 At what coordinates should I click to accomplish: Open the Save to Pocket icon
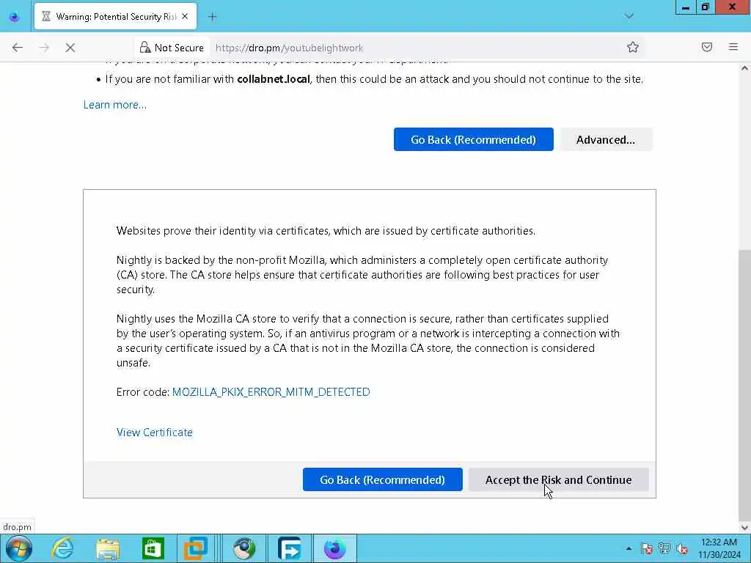click(707, 47)
